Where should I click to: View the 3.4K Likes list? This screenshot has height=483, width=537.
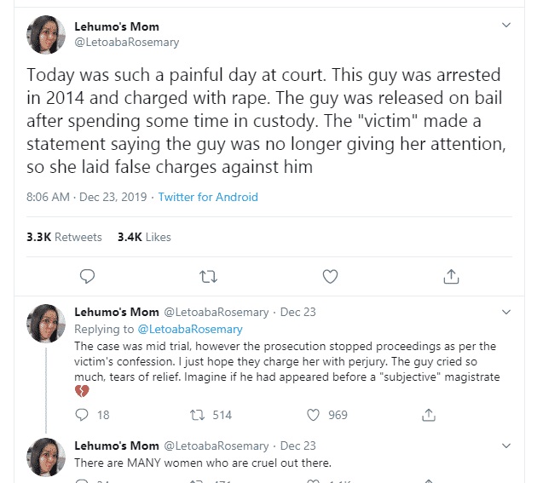144,237
